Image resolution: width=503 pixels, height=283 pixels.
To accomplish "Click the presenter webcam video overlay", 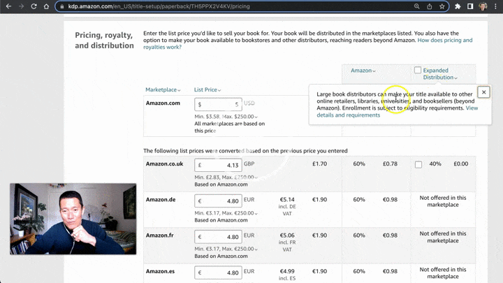I will pos(73,219).
